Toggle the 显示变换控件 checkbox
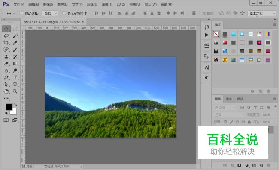279x170 pixels. (x=64, y=13)
